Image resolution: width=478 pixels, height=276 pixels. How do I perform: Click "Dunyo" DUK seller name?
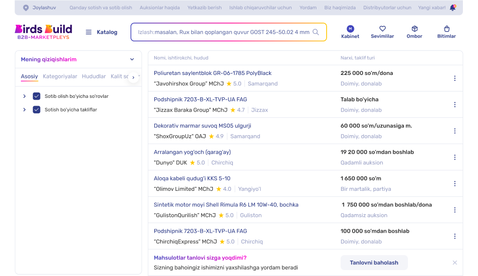[170, 163]
